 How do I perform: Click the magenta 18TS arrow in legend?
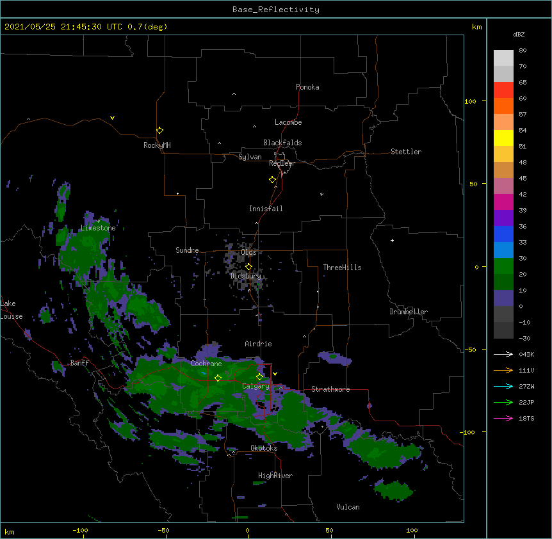point(503,418)
